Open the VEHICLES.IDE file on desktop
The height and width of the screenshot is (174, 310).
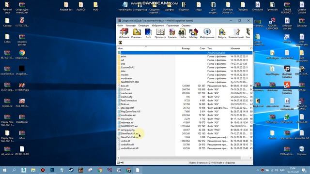pyautogui.click(x=22, y=151)
